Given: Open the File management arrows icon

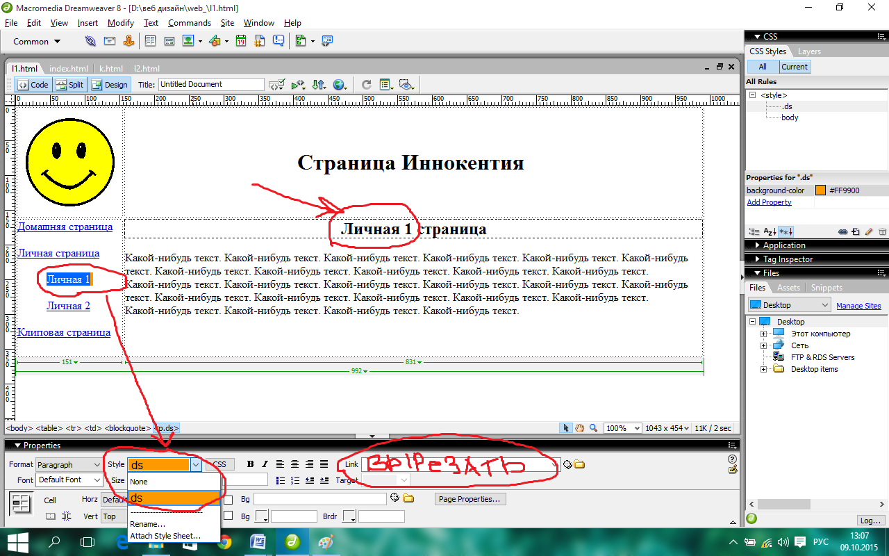Looking at the screenshot, I should point(318,85).
